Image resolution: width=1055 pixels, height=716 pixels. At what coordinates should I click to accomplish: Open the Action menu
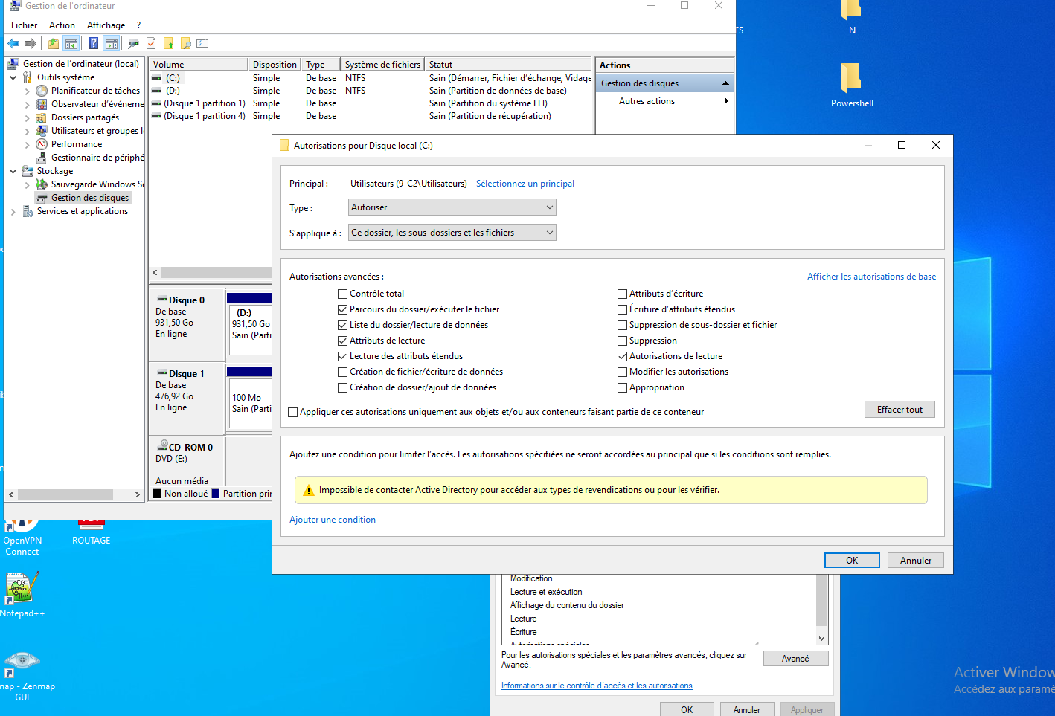tap(62, 25)
